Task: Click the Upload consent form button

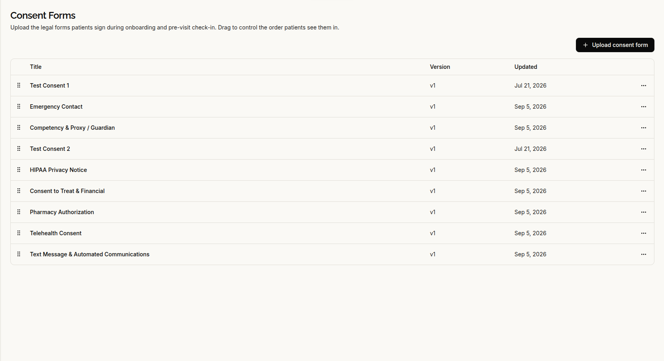Action: 615,45
